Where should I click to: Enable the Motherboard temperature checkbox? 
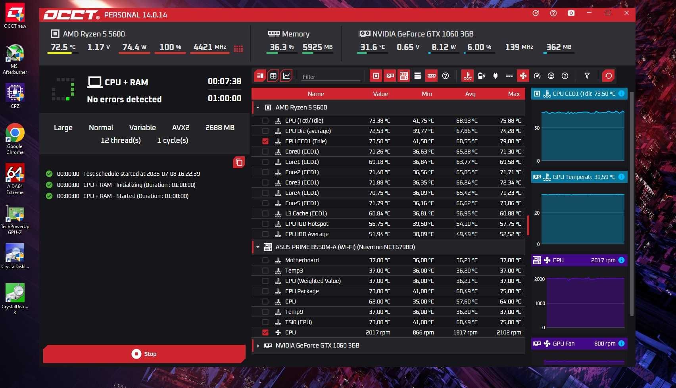(265, 260)
